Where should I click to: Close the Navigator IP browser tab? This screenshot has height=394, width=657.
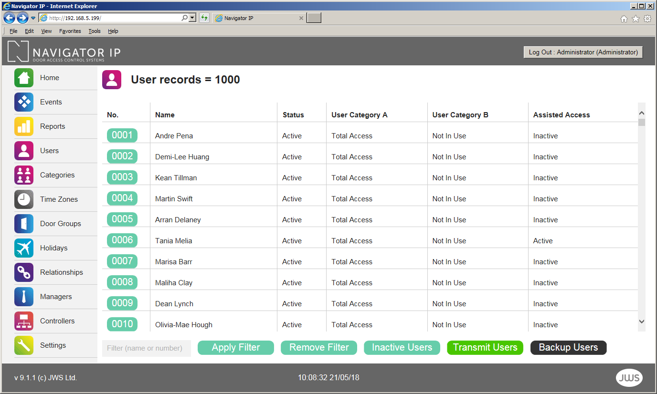tap(301, 18)
